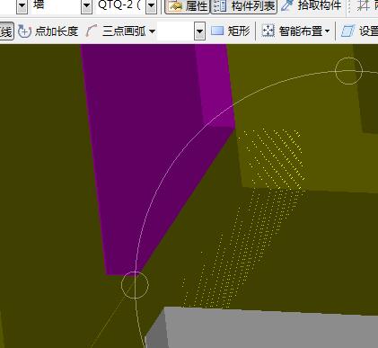Choose the 三点画弧 arc tool
This screenshot has height=348, width=378.
coord(117,31)
